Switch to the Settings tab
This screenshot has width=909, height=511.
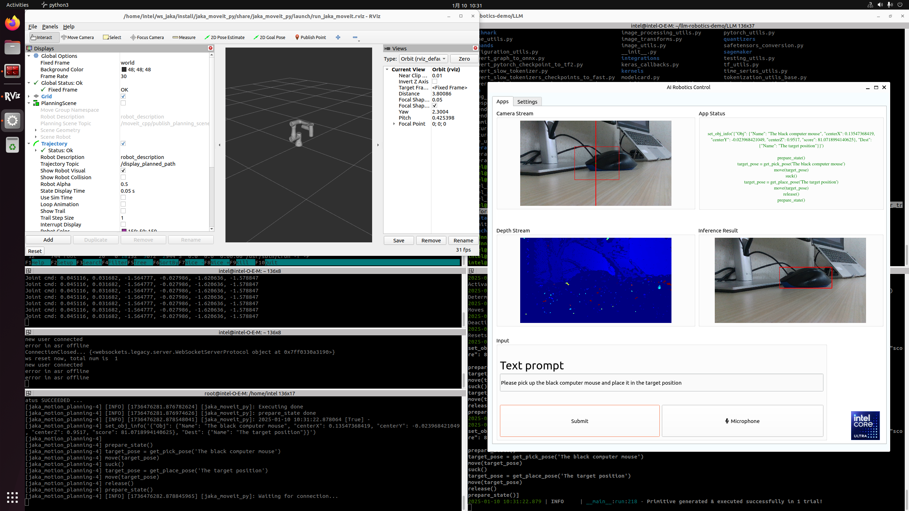[x=527, y=101]
